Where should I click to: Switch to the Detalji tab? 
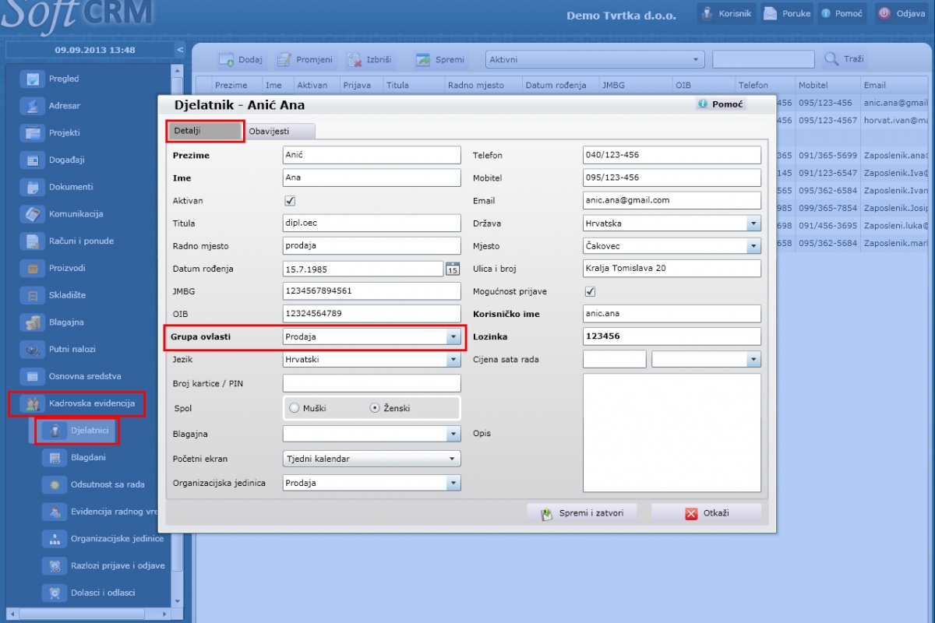click(x=206, y=131)
